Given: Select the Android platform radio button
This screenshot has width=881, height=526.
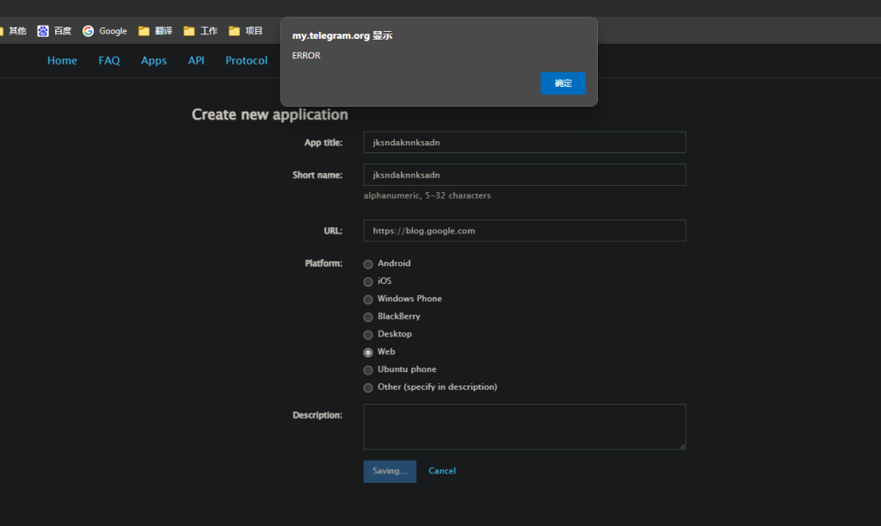Looking at the screenshot, I should (x=368, y=264).
